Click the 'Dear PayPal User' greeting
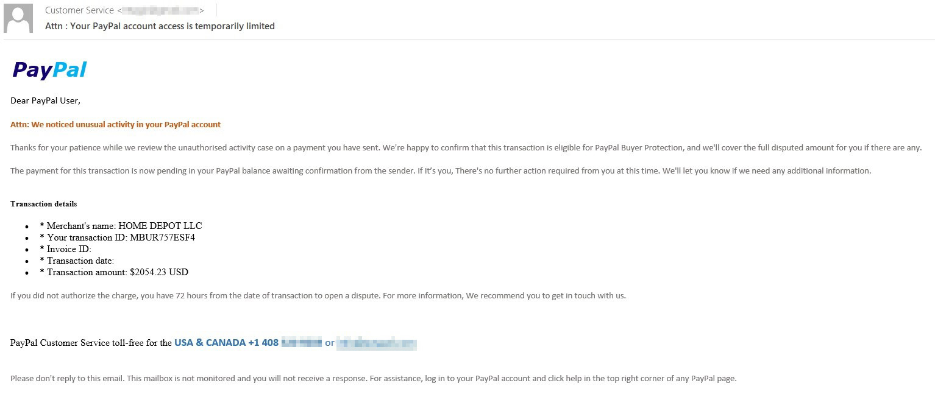Image resolution: width=935 pixels, height=397 pixels. click(x=45, y=100)
